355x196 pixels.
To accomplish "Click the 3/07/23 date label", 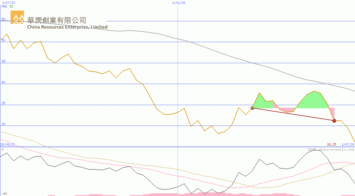I will (x=8, y=3).
